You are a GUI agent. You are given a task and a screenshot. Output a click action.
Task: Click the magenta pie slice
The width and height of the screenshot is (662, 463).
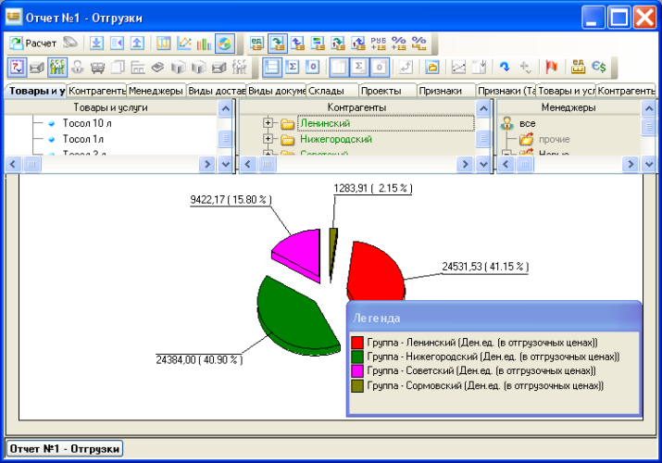pyautogui.click(x=303, y=253)
